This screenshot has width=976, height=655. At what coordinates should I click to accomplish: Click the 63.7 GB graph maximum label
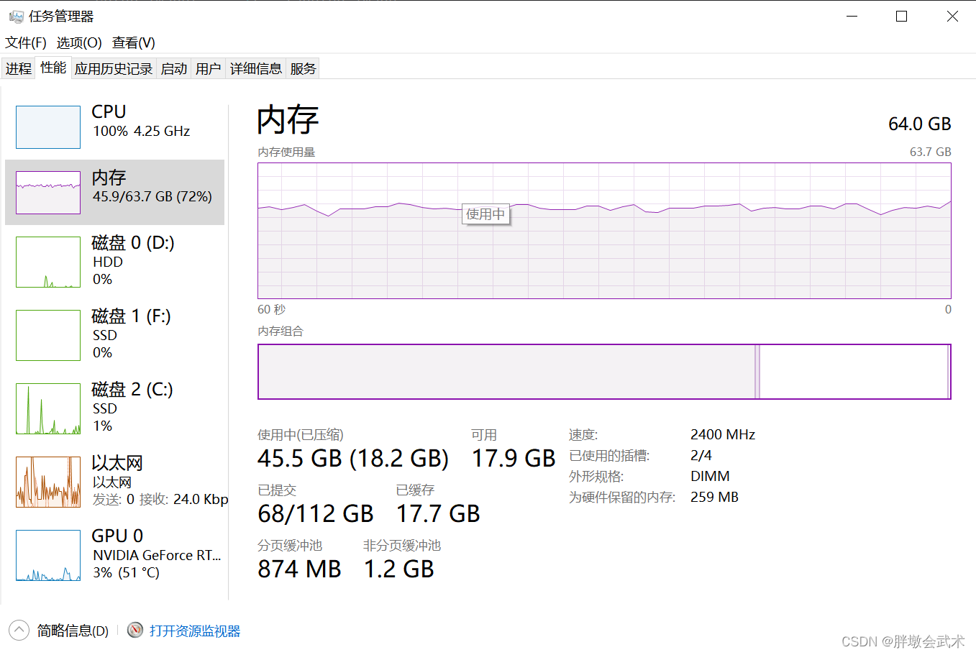931,152
